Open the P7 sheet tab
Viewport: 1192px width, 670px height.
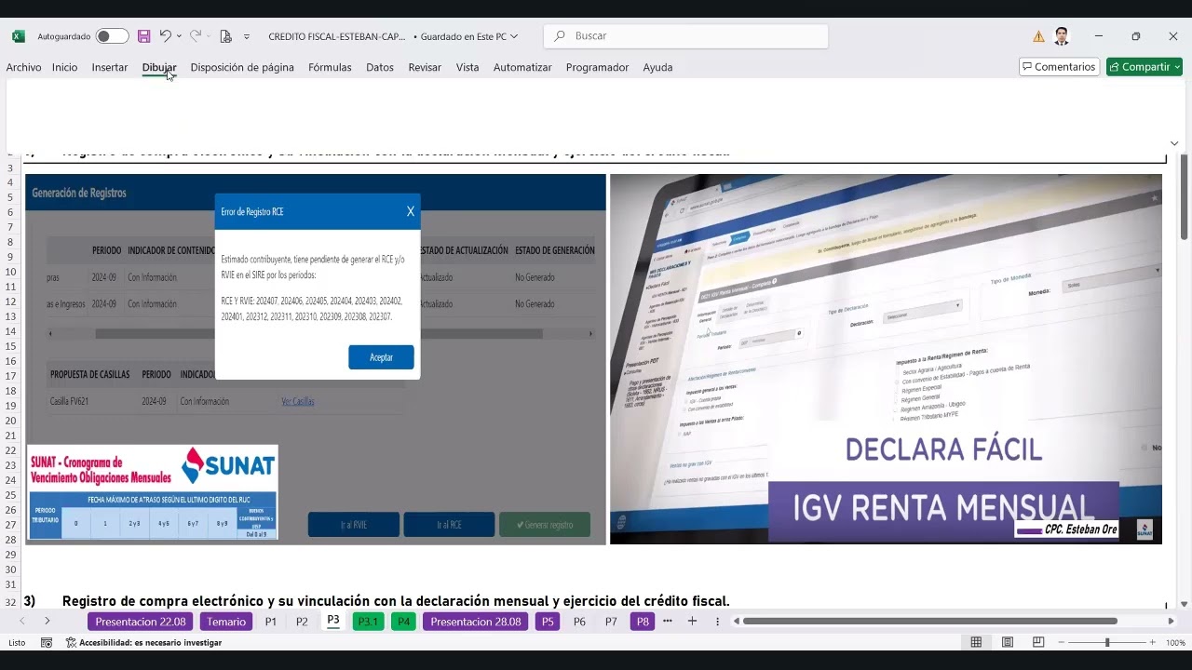(x=611, y=622)
